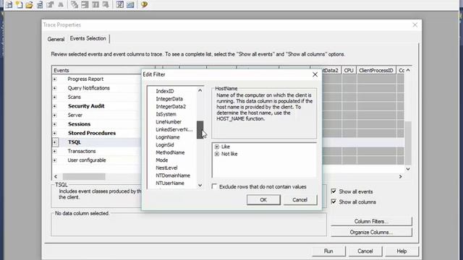463x260 pixels.
Task: Select MethodName in the filter column list
Action: [x=170, y=152]
